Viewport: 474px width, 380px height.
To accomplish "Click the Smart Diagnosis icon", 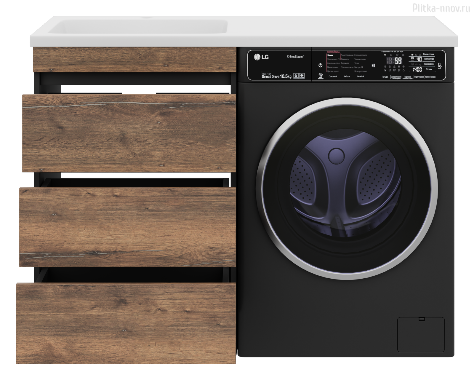I will coord(320,76).
